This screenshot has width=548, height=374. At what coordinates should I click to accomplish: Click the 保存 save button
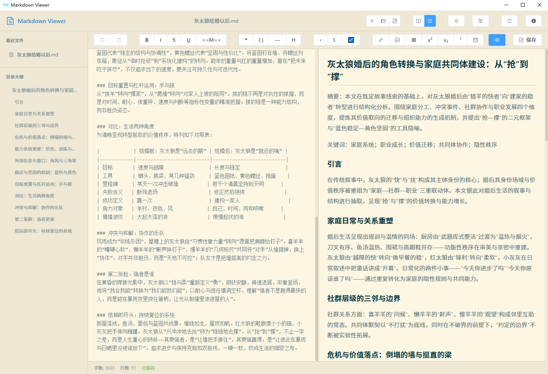(527, 40)
